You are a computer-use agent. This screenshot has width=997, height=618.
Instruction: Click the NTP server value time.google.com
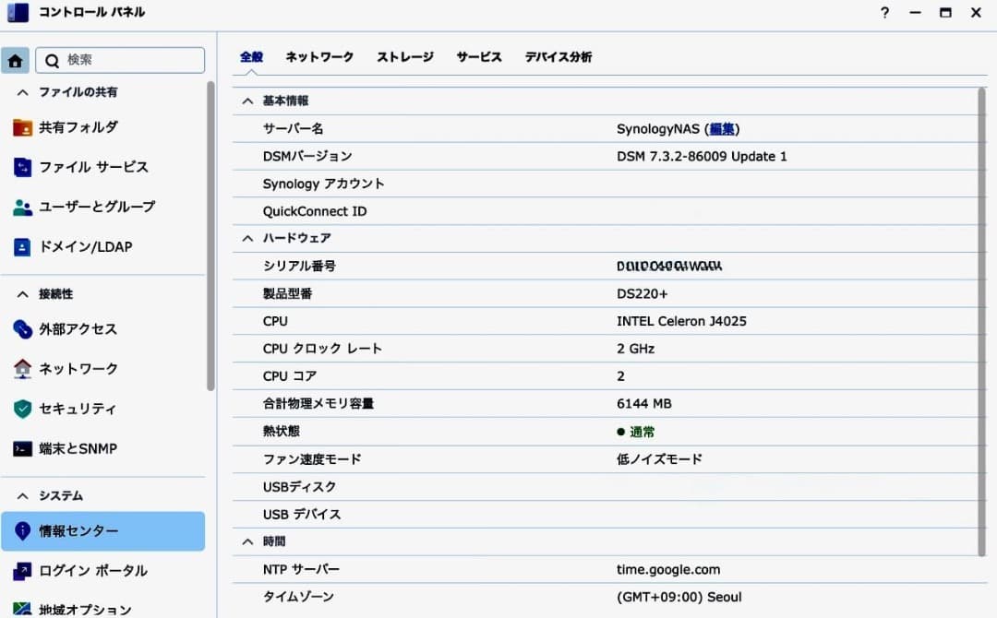[x=668, y=570]
